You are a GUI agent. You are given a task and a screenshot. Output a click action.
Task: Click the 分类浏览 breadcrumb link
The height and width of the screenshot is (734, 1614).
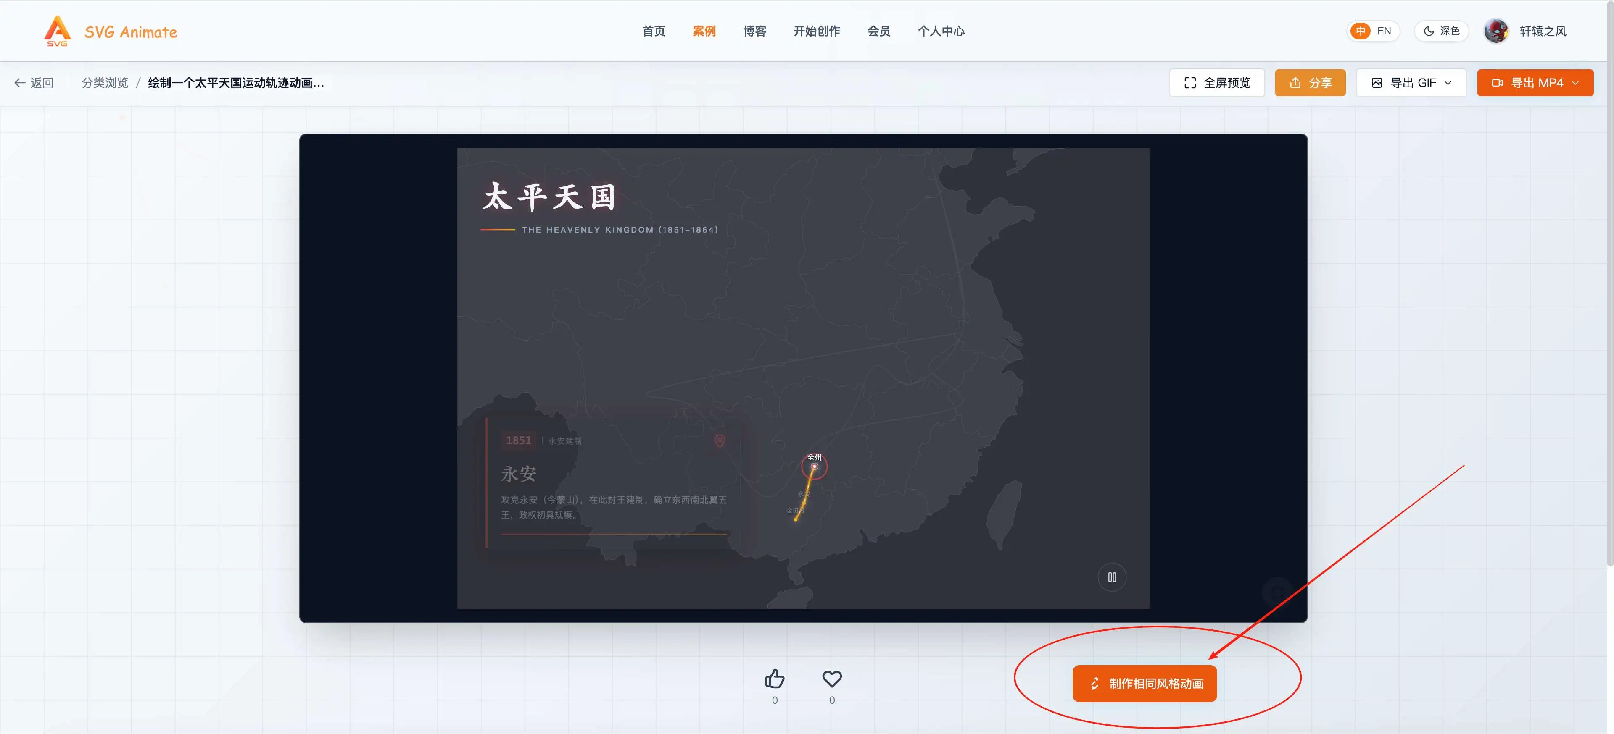[x=105, y=83]
